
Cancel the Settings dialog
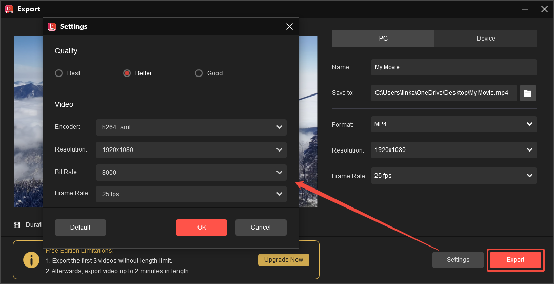tap(261, 228)
